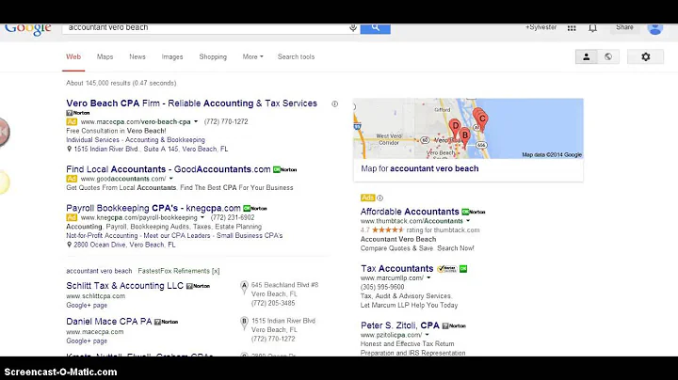
Task: Close FastestFox Refinements with [x]
Action: click(x=216, y=271)
